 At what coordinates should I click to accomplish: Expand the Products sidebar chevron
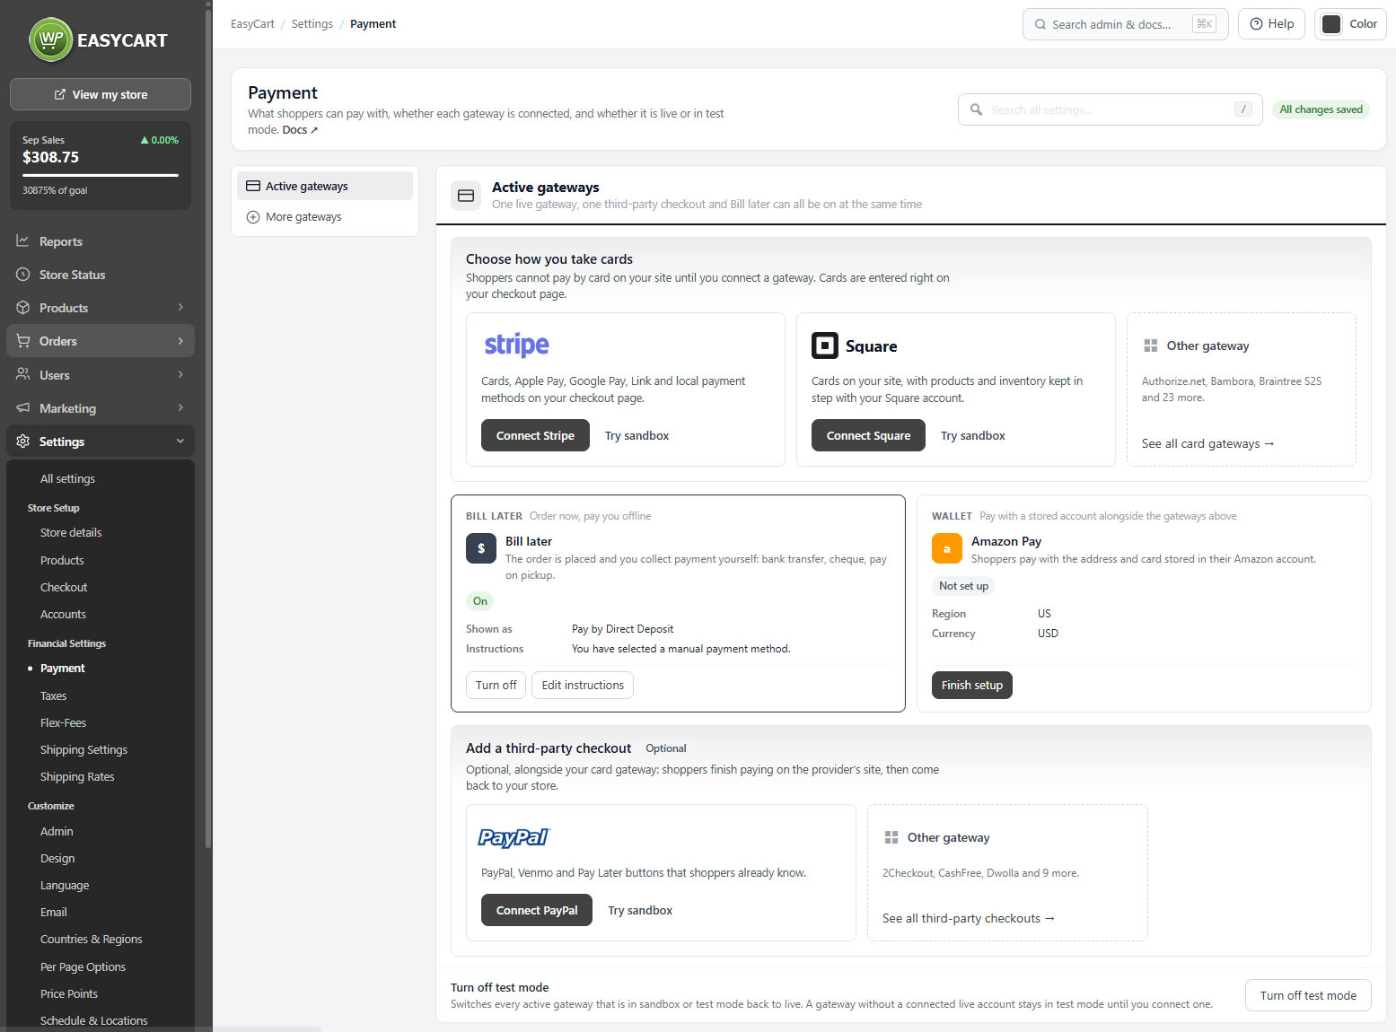tap(180, 307)
